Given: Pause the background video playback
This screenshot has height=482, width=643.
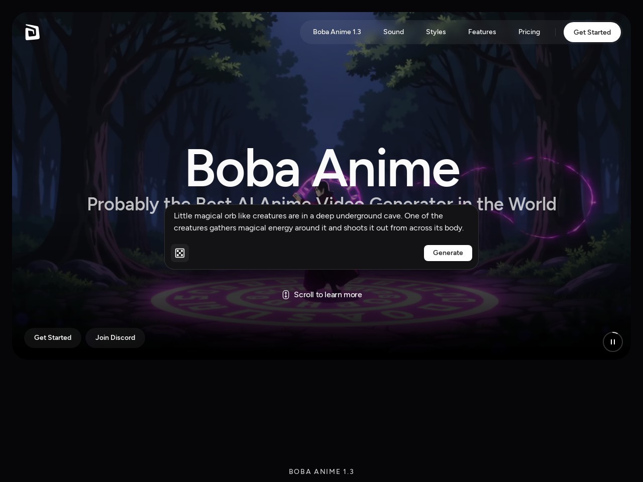Looking at the screenshot, I should click(x=613, y=342).
